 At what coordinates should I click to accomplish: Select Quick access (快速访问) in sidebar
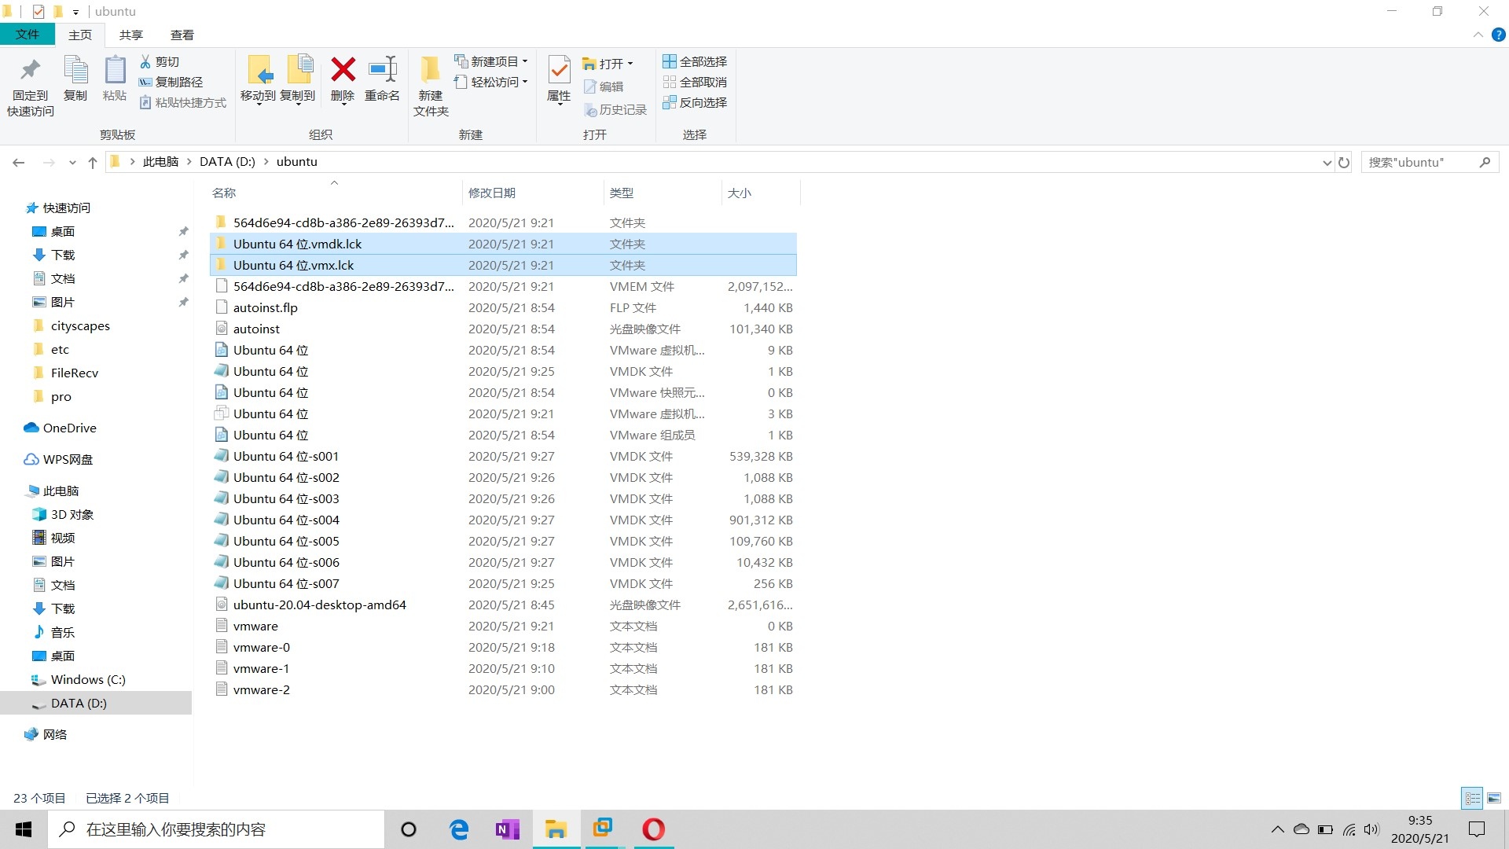(x=67, y=208)
